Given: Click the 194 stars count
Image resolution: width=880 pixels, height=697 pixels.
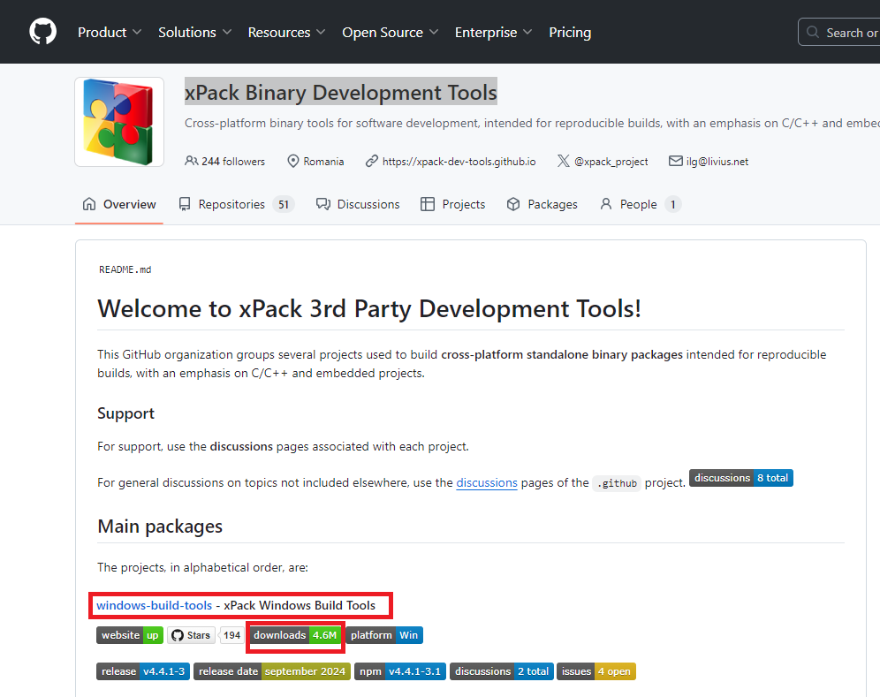Looking at the screenshot, I should [x=231, y=635].
